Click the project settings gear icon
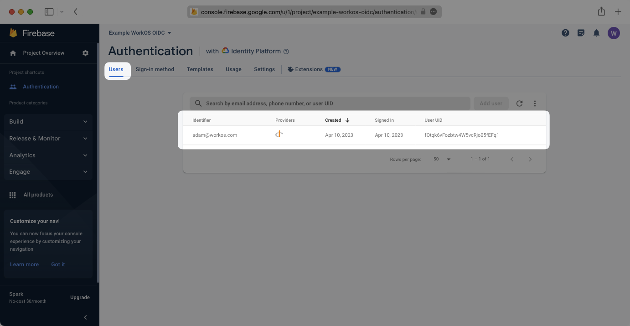 (x=85, y=53)
